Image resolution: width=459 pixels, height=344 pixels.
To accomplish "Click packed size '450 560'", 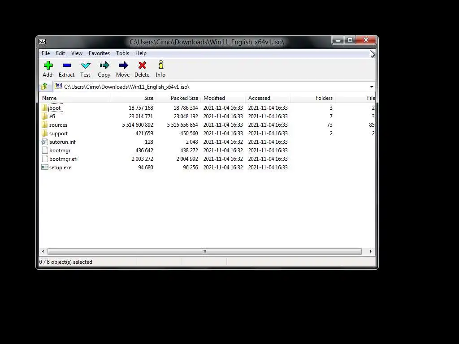I will [189, 133].
